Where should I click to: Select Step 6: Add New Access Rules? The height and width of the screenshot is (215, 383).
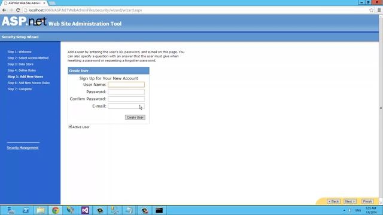(29, 83)
